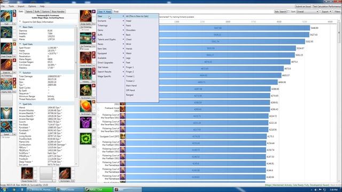Click the main hand weapon icon
The width and height of the screenshot is (342, 192).
click(x=27, y=173)
